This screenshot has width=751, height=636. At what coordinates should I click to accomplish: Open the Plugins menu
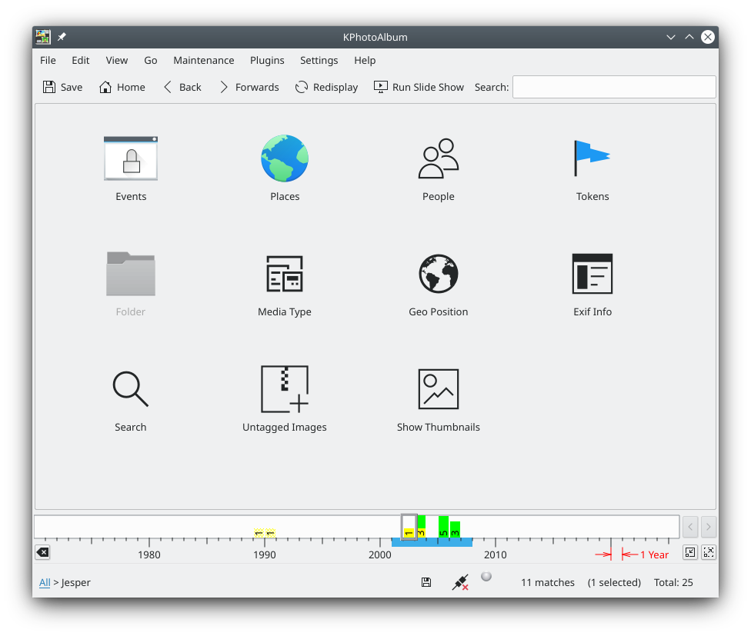click(267, 60)
